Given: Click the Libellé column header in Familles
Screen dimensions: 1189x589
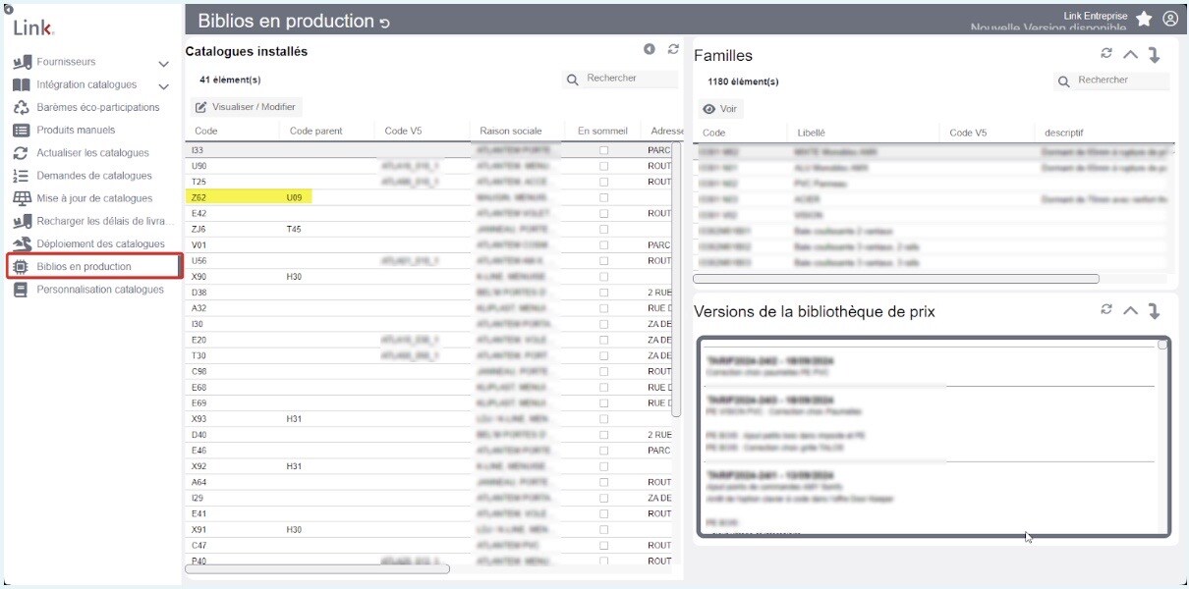Looking at the screenshot, I should [812, 133].
